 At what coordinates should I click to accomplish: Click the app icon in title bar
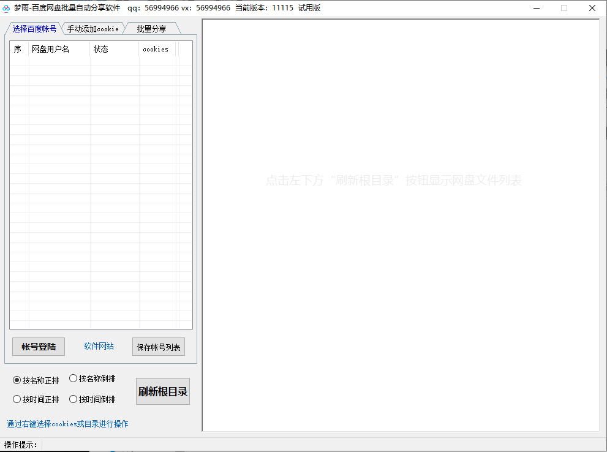point(7,8)
